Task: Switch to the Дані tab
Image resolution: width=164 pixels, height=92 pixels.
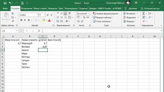Action: point(61,8)
